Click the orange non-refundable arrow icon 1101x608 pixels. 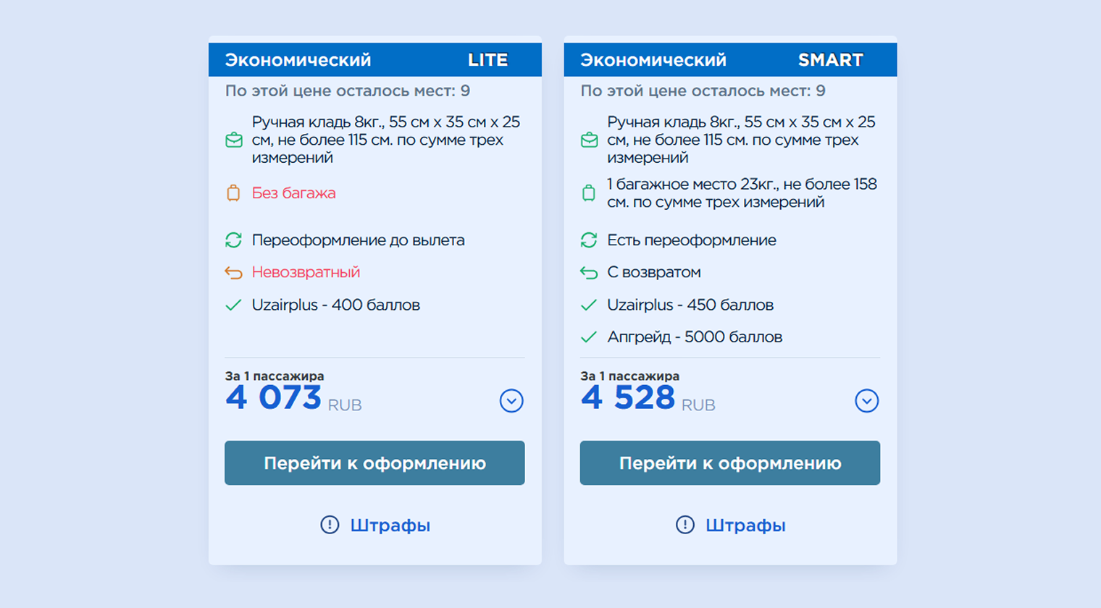pyautogui.click(x=233, y=272)
